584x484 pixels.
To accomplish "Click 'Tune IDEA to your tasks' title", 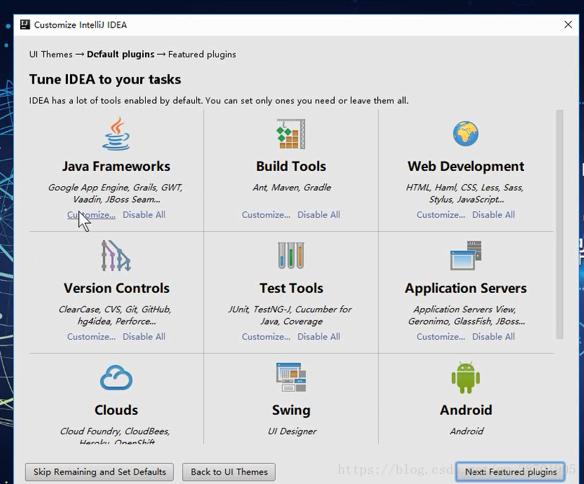I will point(105,79).
